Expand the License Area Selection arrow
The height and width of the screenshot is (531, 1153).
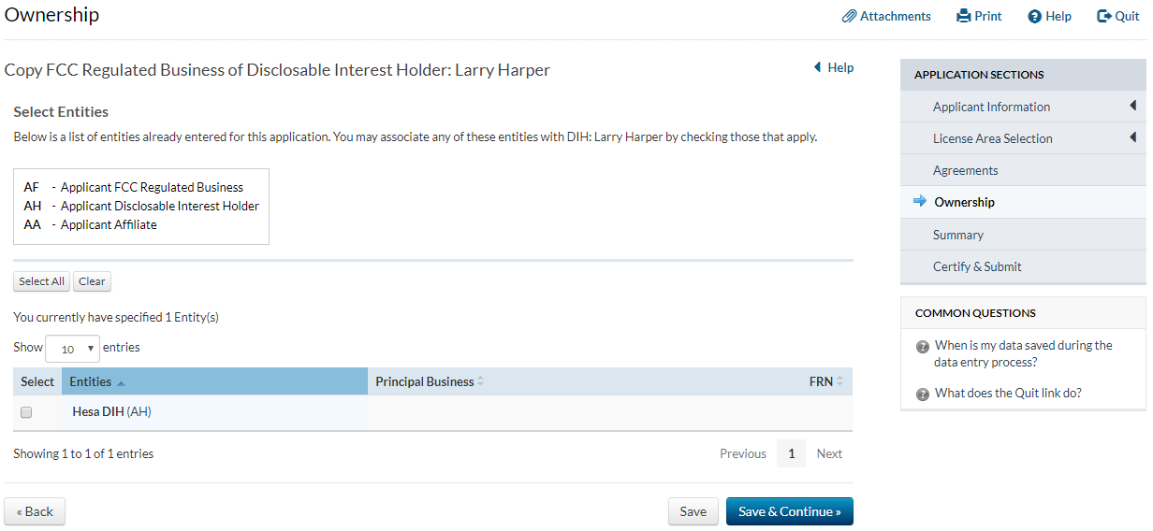[1133, 137]
